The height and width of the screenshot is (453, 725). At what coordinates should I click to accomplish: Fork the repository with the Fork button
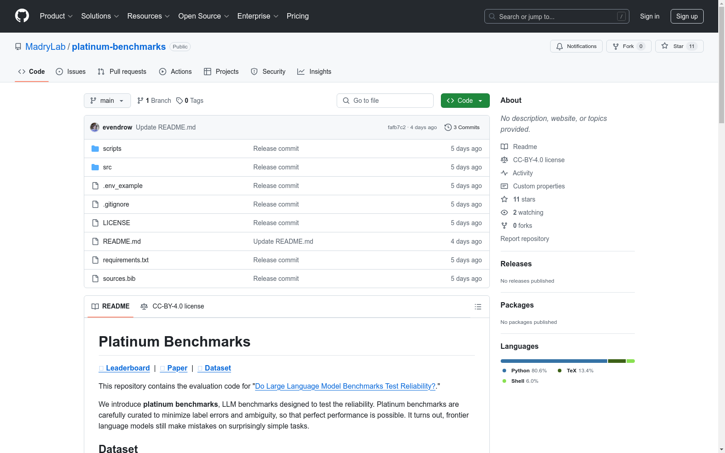629,46
